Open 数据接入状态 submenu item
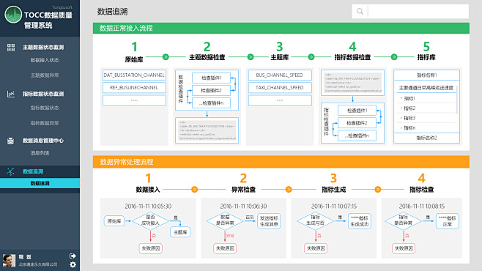 pyautogui.click(x=45, y=60)
